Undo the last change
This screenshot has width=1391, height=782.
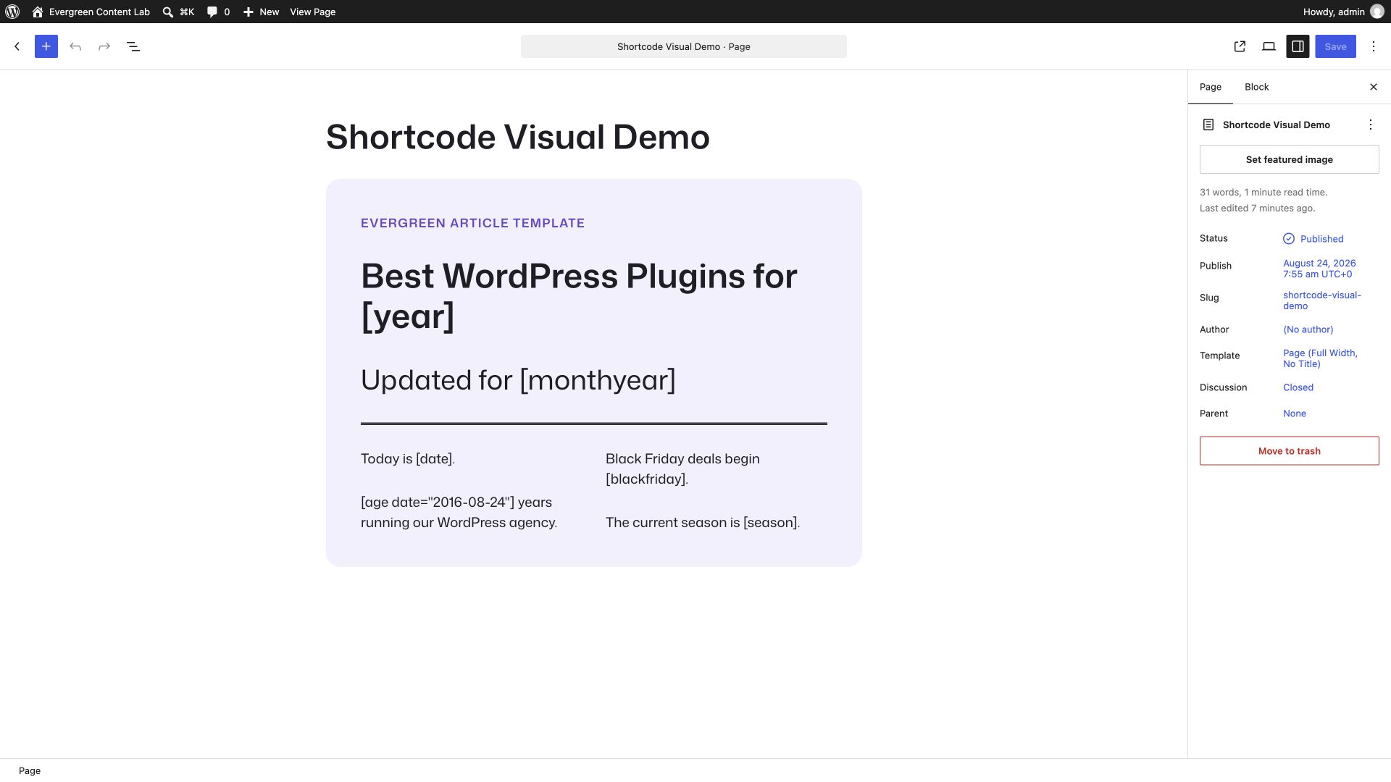coord(75,46)
